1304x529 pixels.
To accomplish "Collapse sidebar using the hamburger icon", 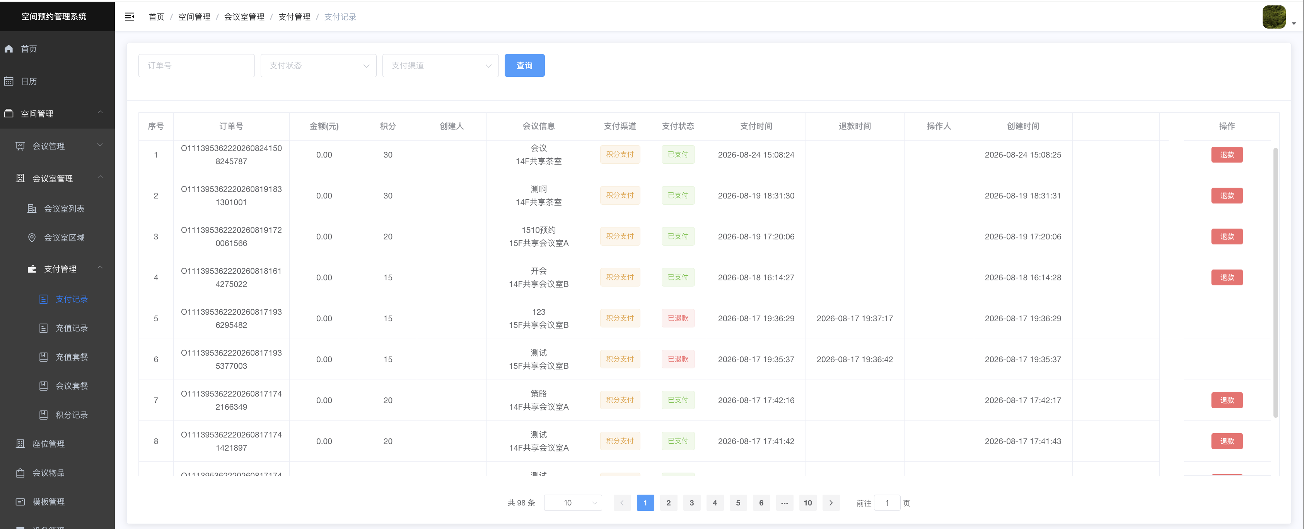I will (130, 17).
